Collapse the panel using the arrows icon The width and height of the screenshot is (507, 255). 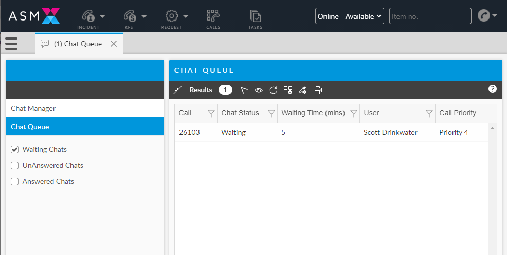pyautogui.click(x=178, y=90)
